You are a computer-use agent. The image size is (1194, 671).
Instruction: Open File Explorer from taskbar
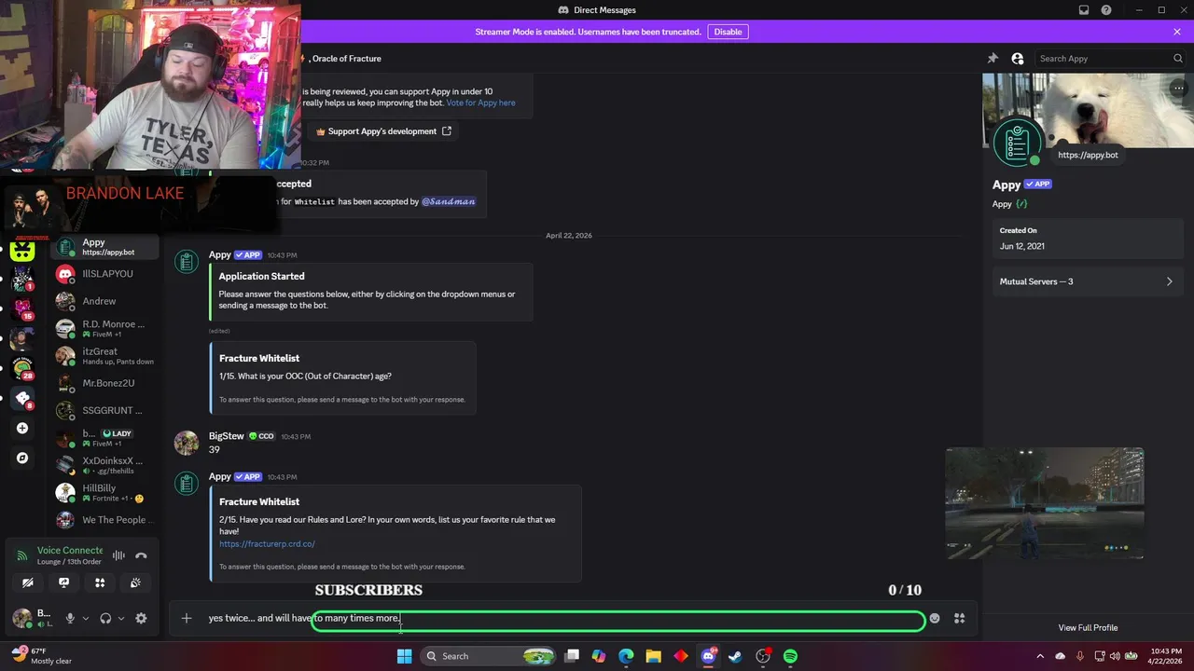click(653, 656)
